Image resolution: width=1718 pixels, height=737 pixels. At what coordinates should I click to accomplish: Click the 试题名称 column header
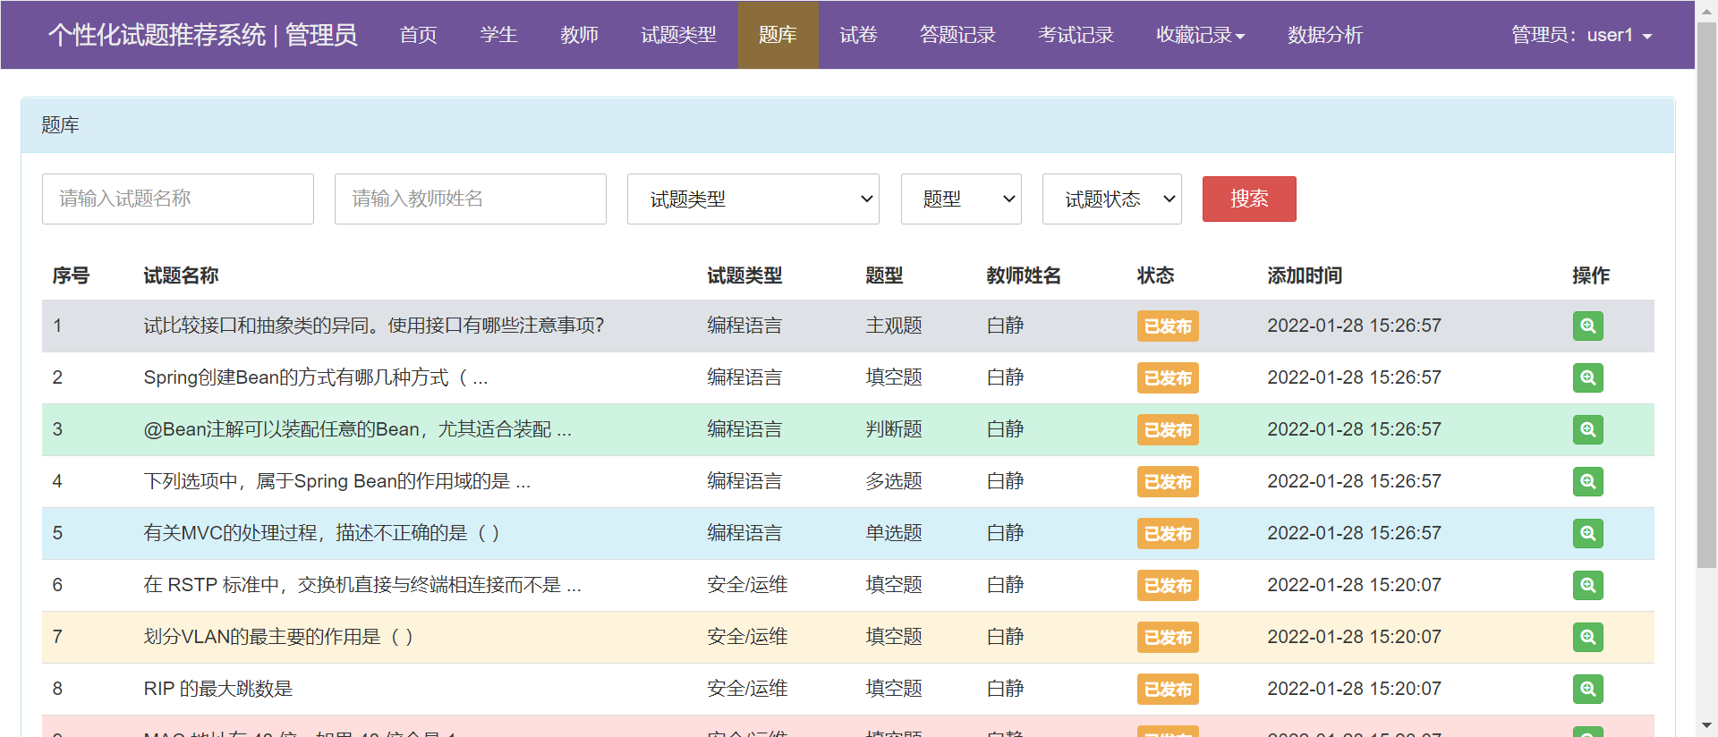pos(181,275)
